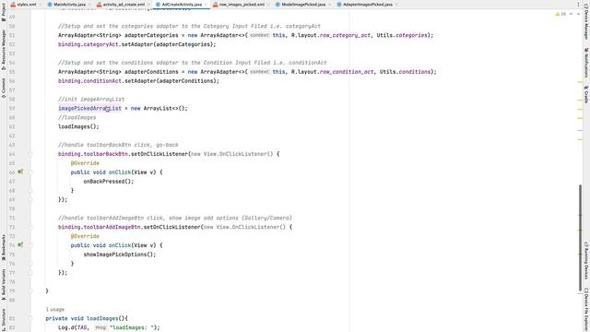Click line number 59 in the gutter
This screenshot has width=590, height=332.
click(x=12, y=109)
